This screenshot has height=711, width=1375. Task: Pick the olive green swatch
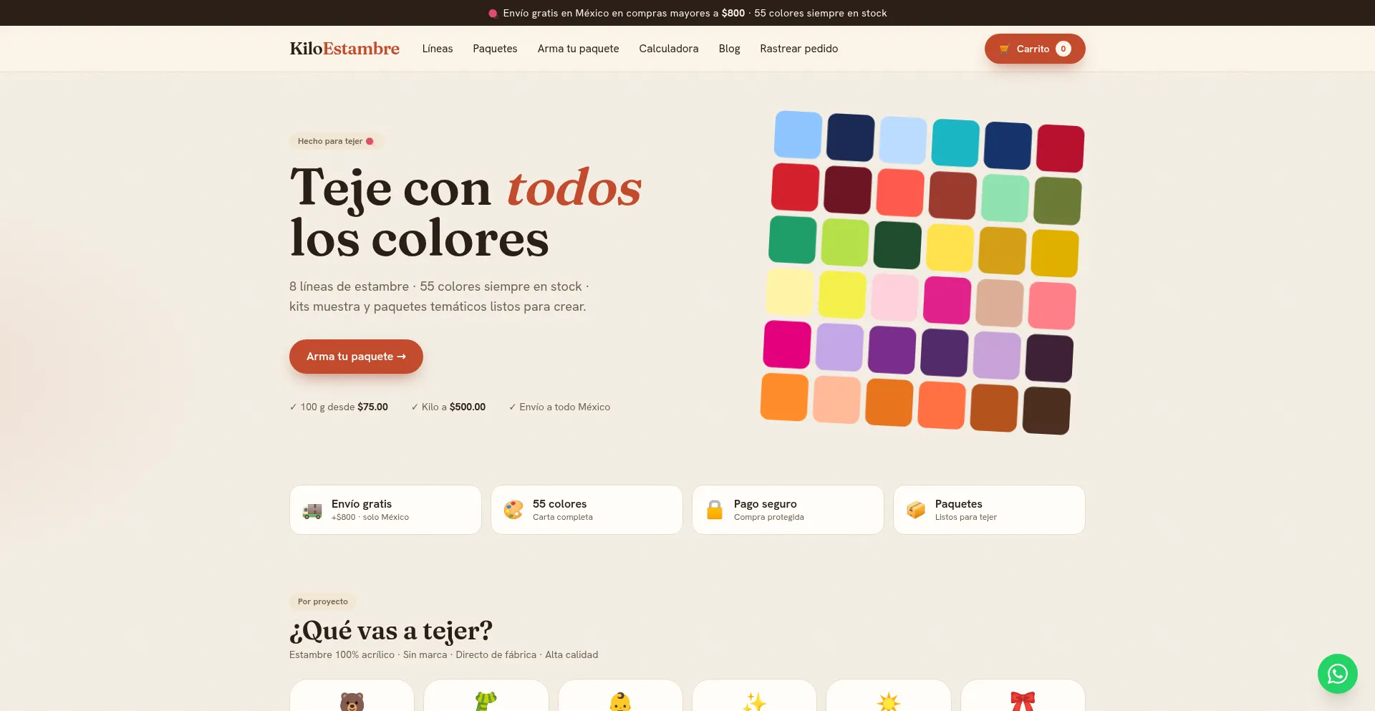(1058, 201)
